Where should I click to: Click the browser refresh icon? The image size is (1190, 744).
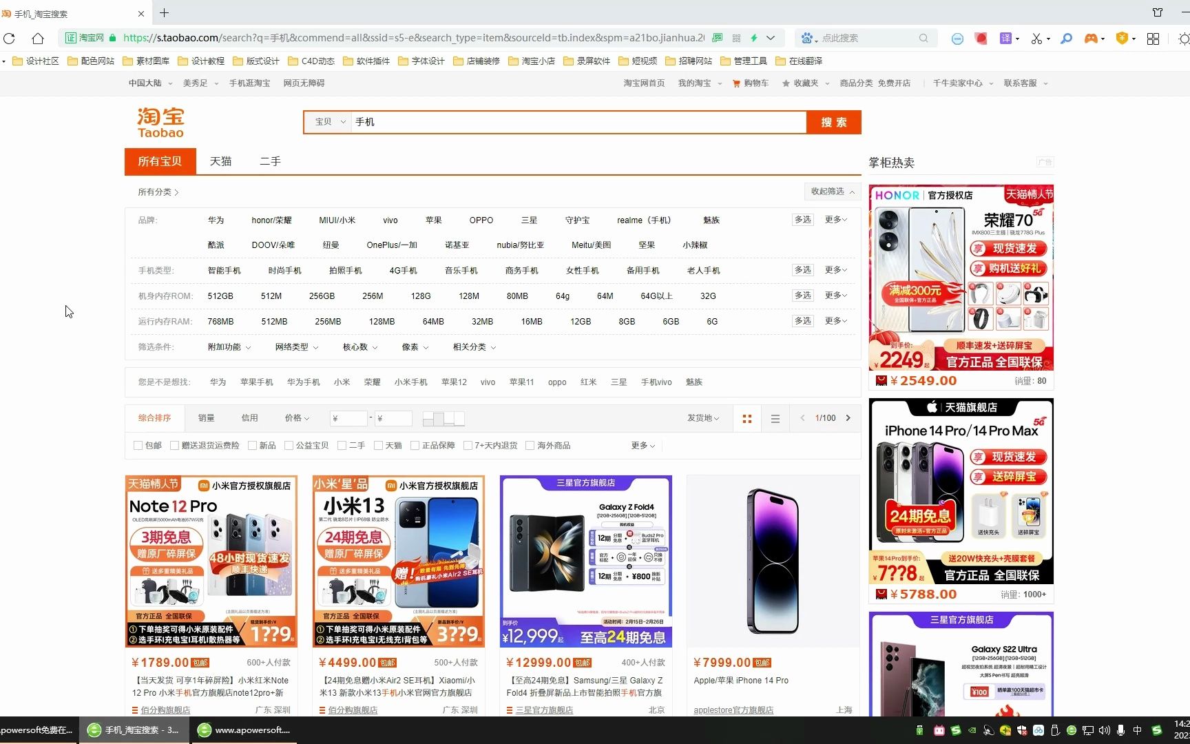pyautogui.click(x=9, y=39)
